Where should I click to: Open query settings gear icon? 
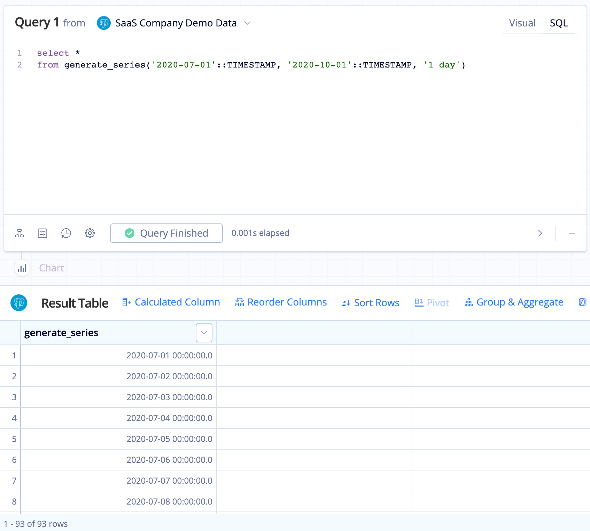(90, 233)
